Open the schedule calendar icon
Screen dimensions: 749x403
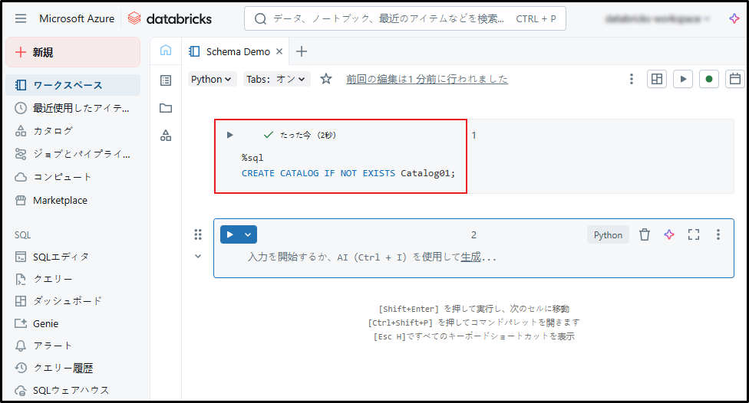pyautogui.click(x=735, y=79)
